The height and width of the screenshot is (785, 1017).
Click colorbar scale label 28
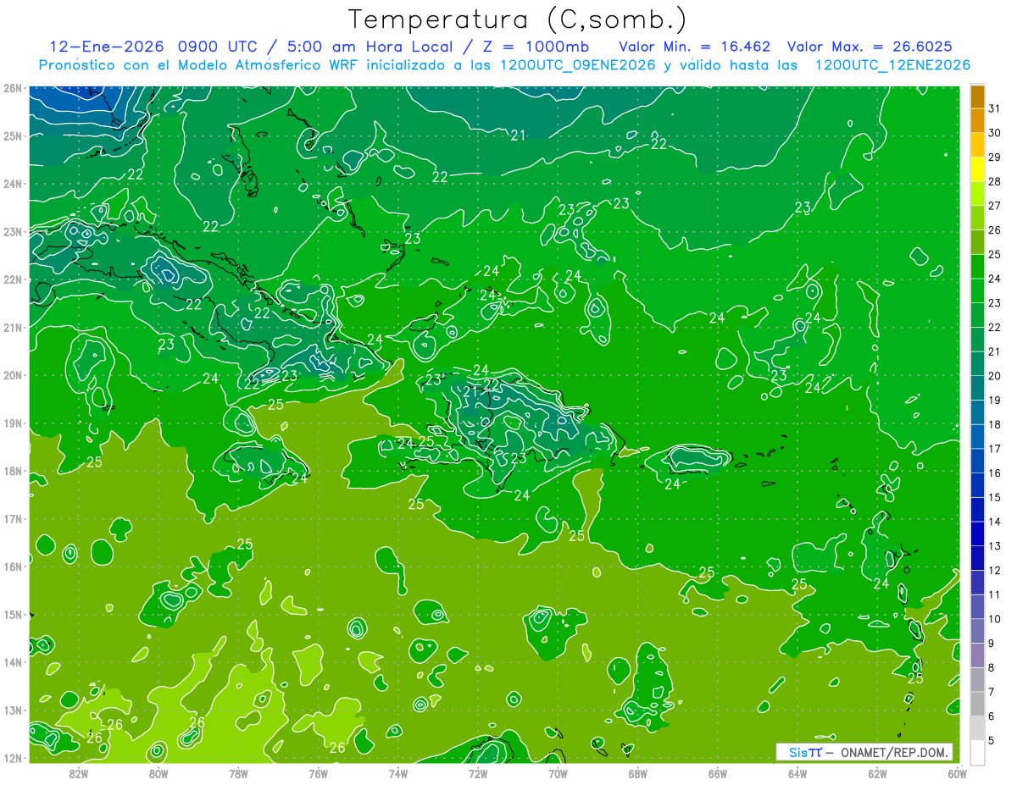tap(995, 181)
